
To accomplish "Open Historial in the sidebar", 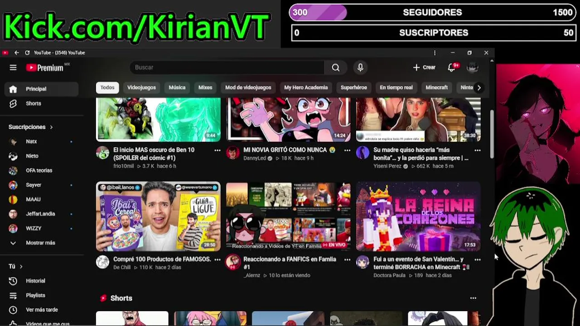I will click(x=42, y=281).
